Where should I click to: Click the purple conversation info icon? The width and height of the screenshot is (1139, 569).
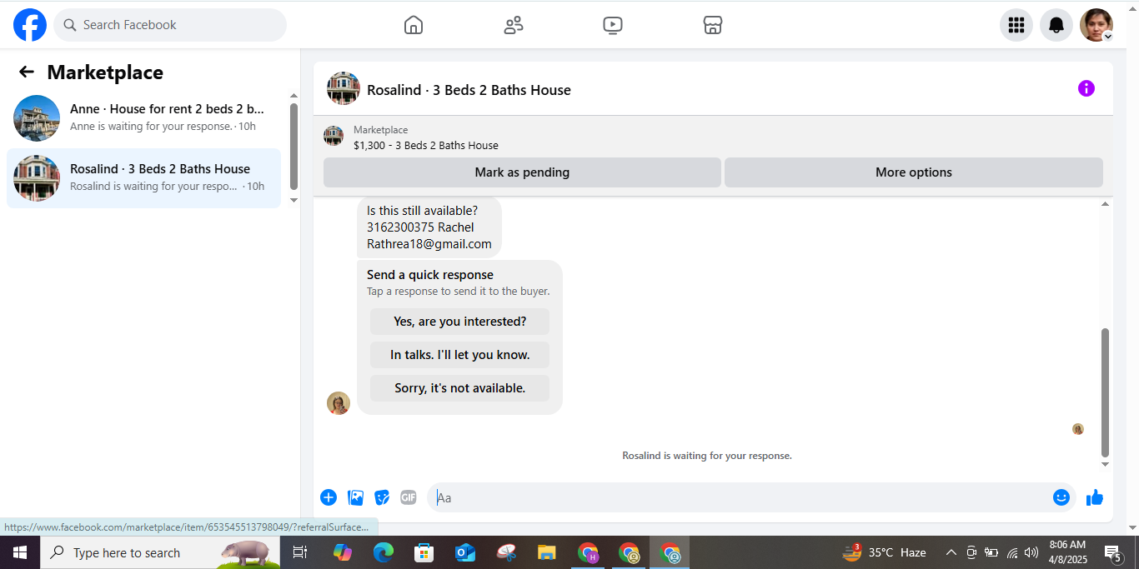tap(1086, 88)
